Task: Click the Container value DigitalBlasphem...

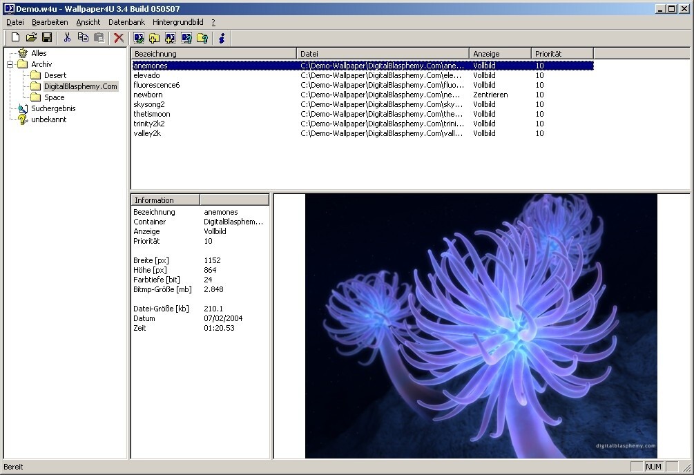Action: point(233,222)
